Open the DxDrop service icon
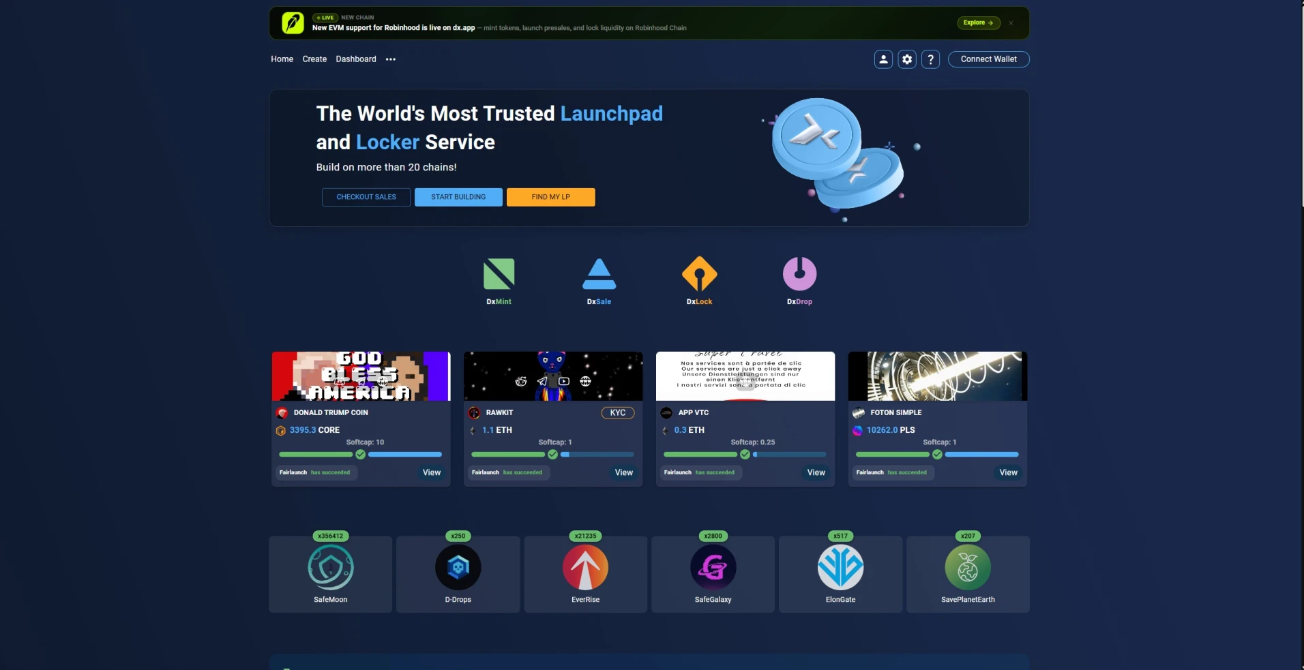 [799, 274]
